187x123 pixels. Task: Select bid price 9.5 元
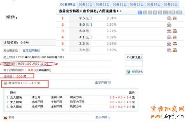[84, 18]
